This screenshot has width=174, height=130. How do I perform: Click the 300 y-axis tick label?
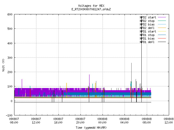[x=10, y=58]
